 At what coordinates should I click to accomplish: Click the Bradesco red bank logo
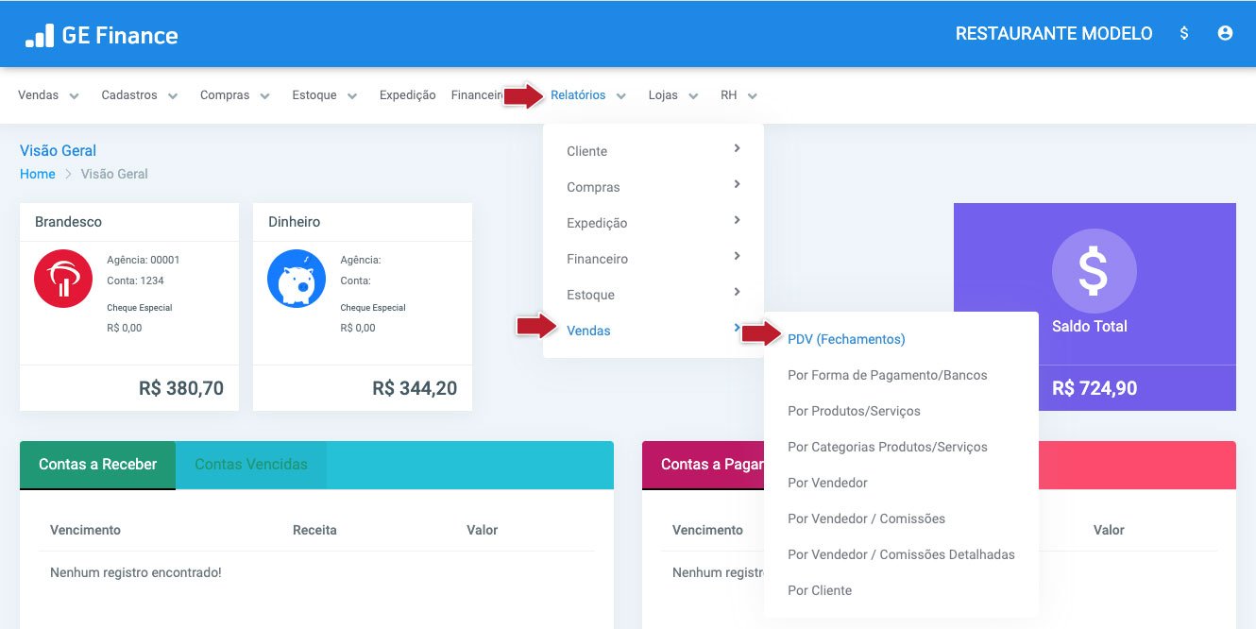(63, 278)
